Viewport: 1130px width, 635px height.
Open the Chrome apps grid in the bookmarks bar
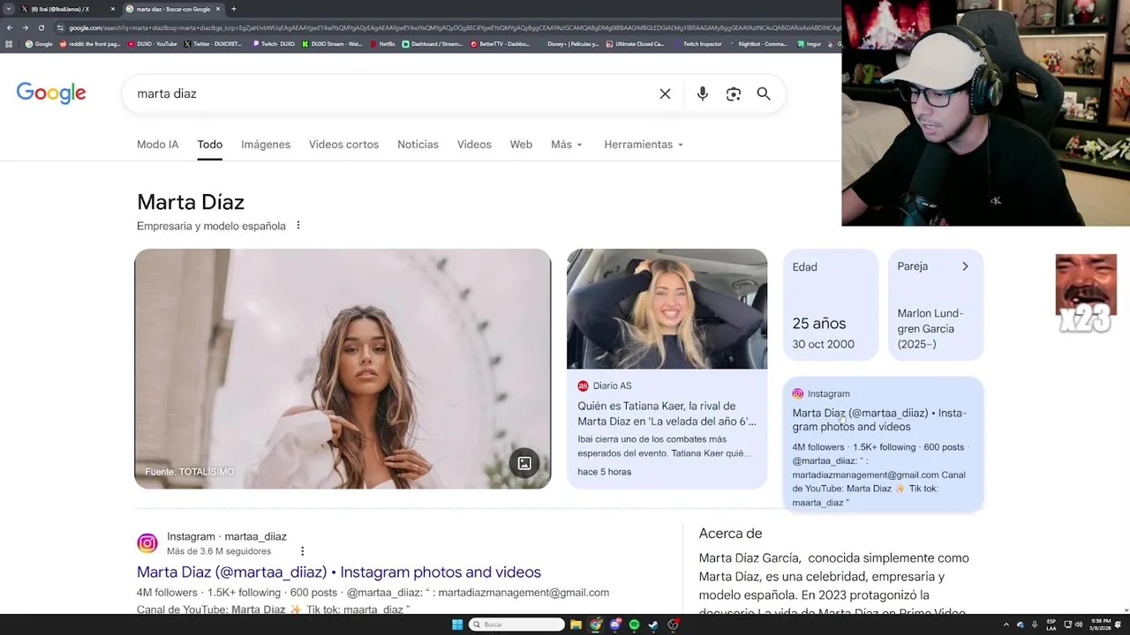pyautogui.click(x=9, y=43)
